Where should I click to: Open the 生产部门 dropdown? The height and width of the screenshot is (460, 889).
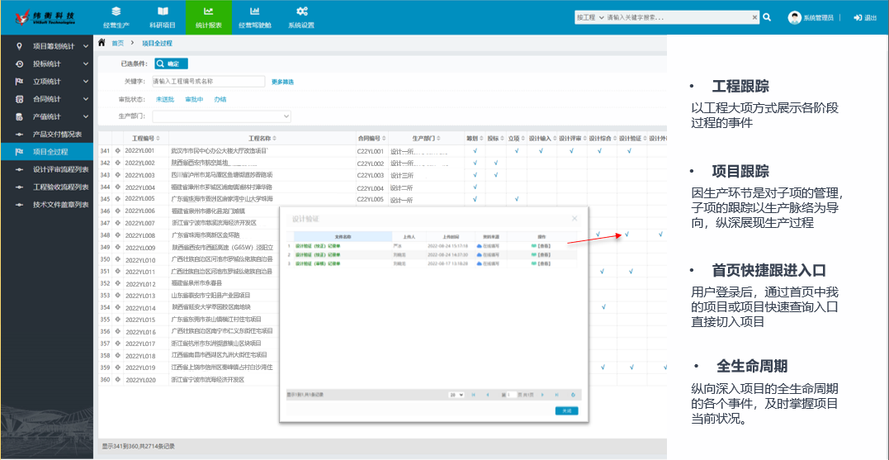pos(221,116)
